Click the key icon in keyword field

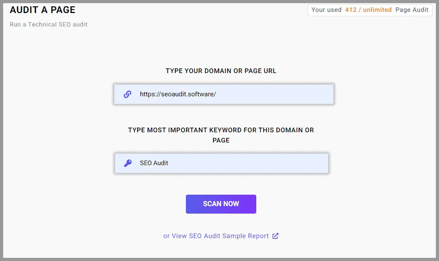coord(128,163)
